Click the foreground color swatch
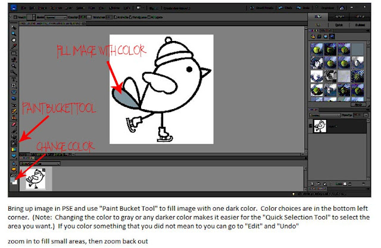 (13, 179)
